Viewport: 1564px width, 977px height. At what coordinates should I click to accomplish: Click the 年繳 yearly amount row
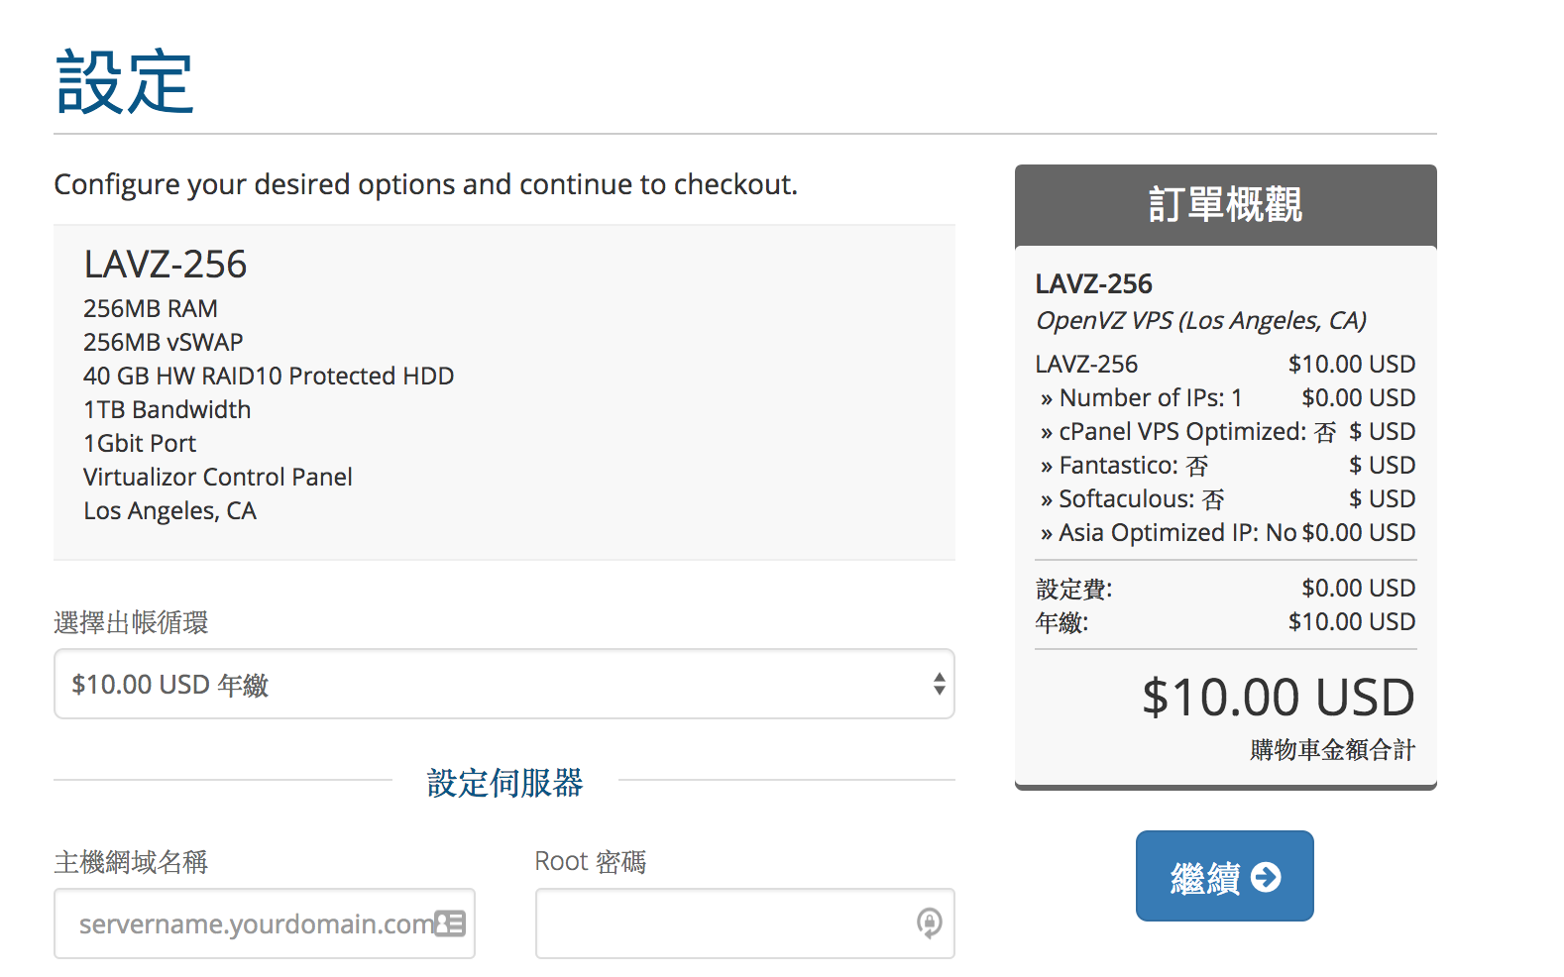1226,621
